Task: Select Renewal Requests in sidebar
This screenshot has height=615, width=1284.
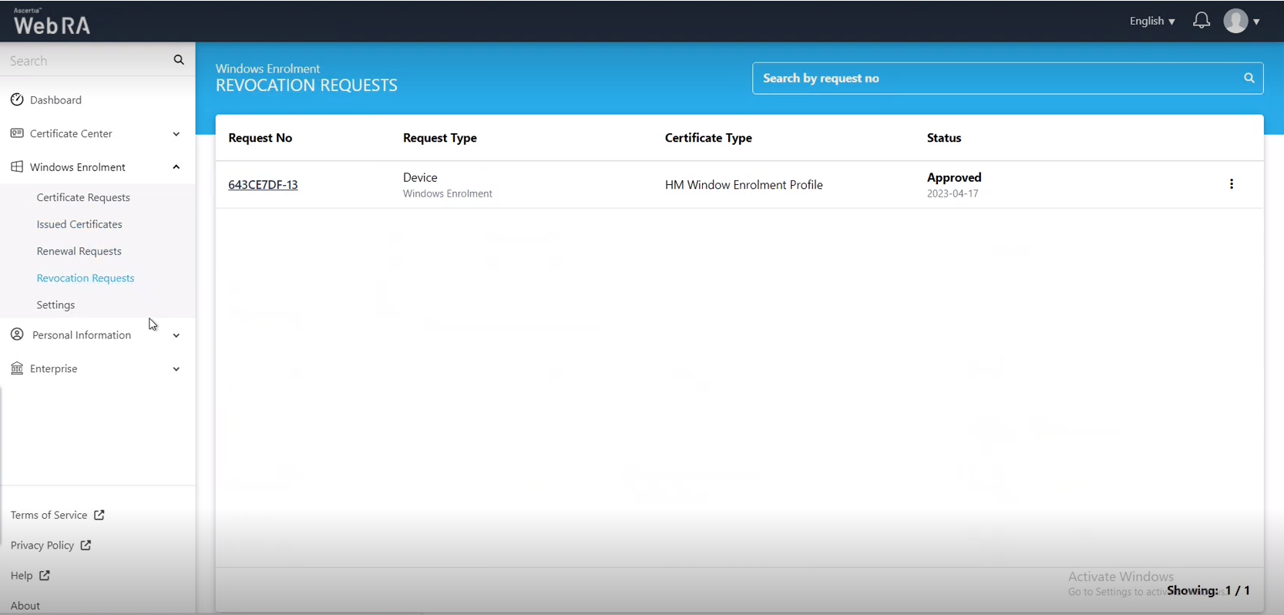Action: coord(79,251)
